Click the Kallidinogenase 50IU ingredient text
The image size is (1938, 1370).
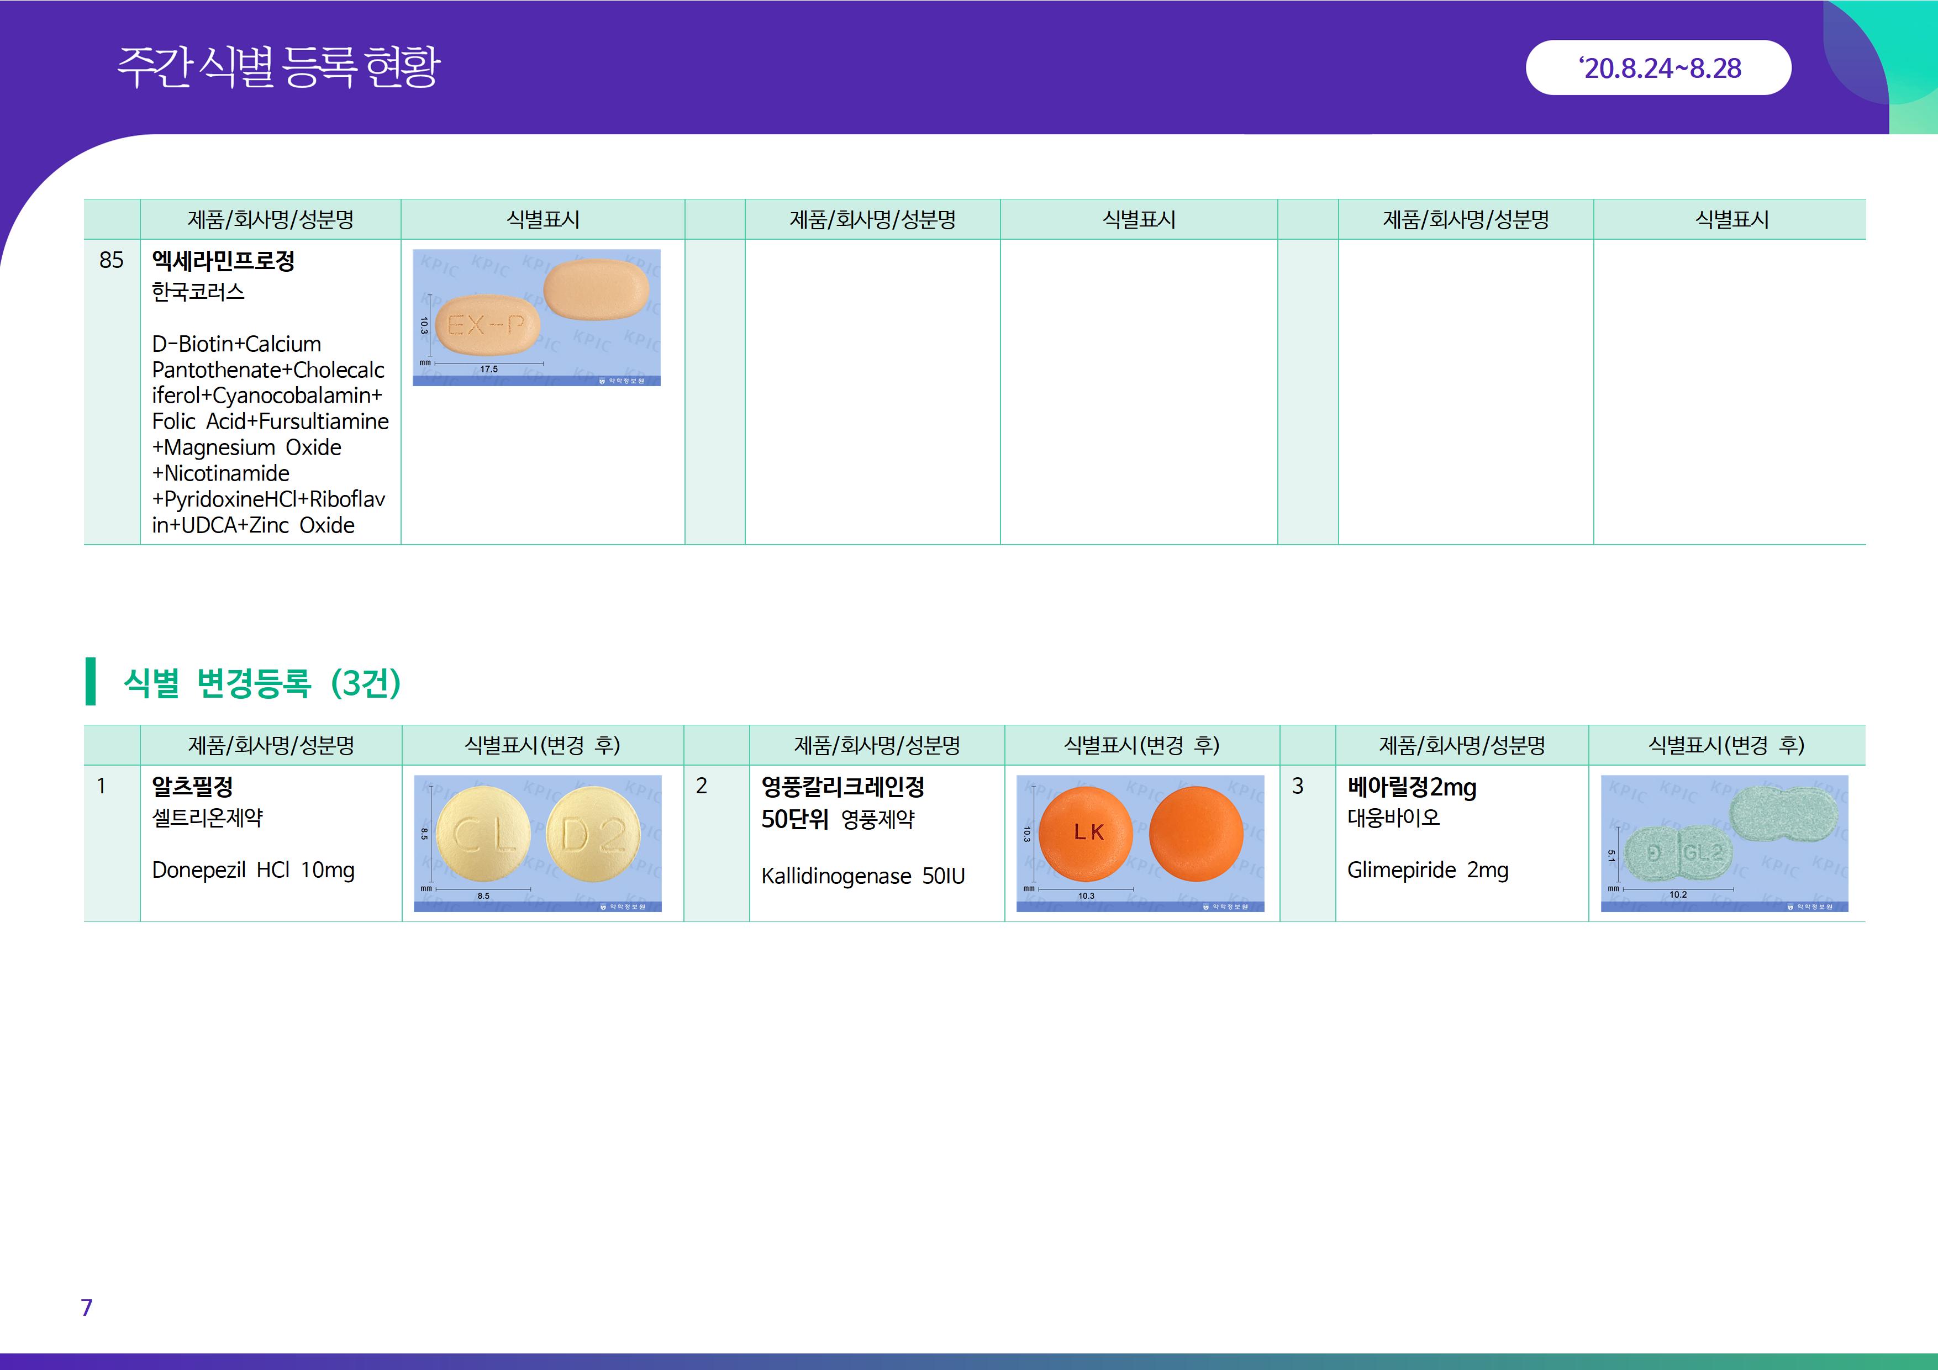[862, 876]
